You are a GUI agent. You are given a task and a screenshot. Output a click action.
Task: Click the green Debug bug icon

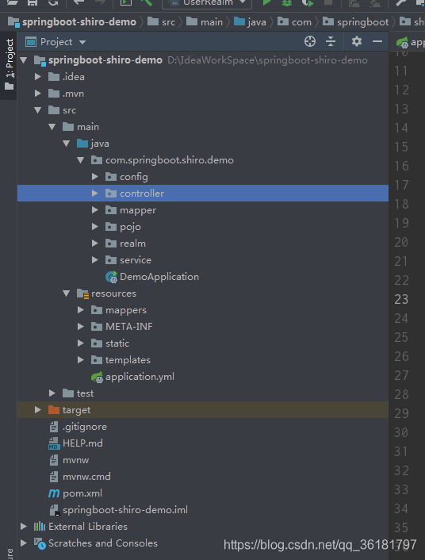[x=287, y=3]
